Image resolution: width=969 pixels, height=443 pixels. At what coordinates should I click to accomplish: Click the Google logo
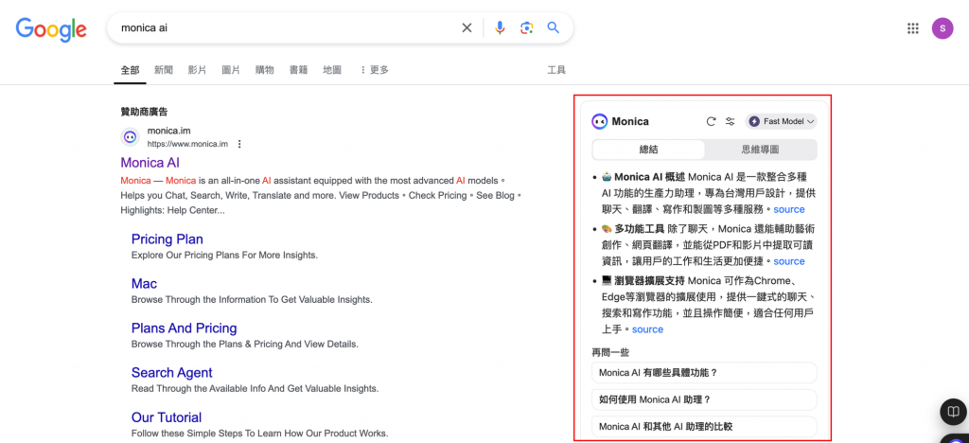[51, 28]
